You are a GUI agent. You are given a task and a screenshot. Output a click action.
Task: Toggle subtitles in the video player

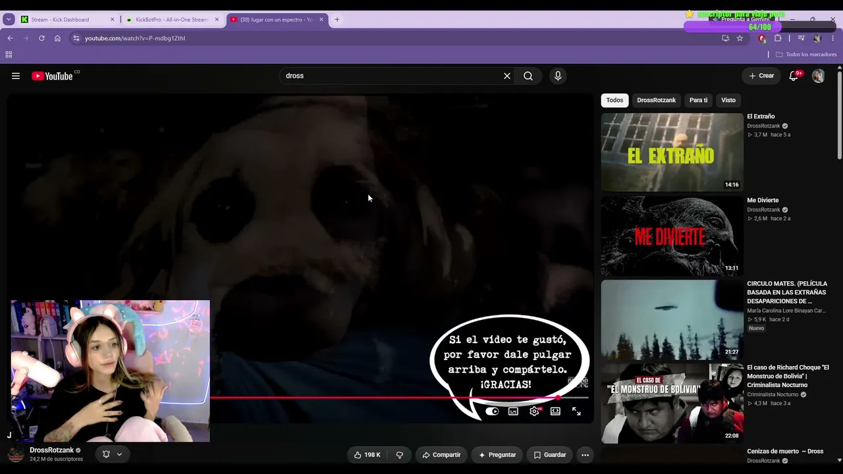tap(514, 411)
